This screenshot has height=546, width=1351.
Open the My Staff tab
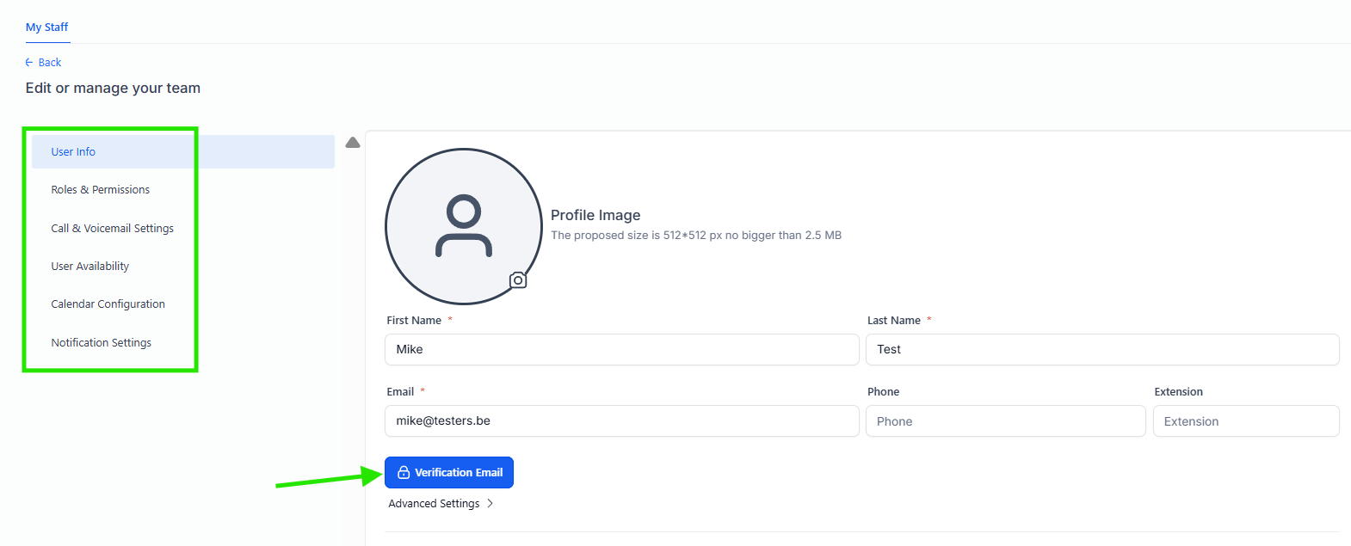click(46, 28)
